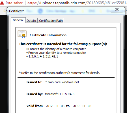
Task: Click the 'This certificate is intended for' heading
Action: pyautogui.click(x=63, y=44)
